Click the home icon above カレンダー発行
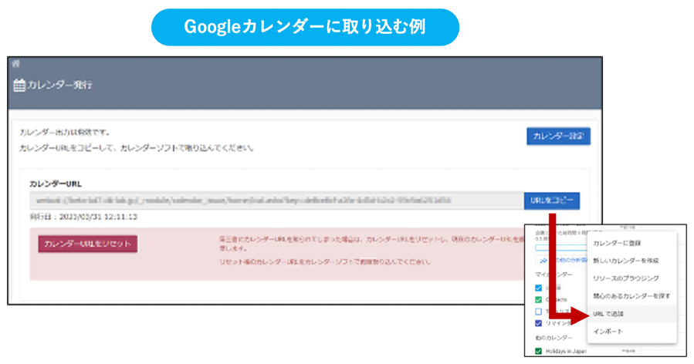 16,64
